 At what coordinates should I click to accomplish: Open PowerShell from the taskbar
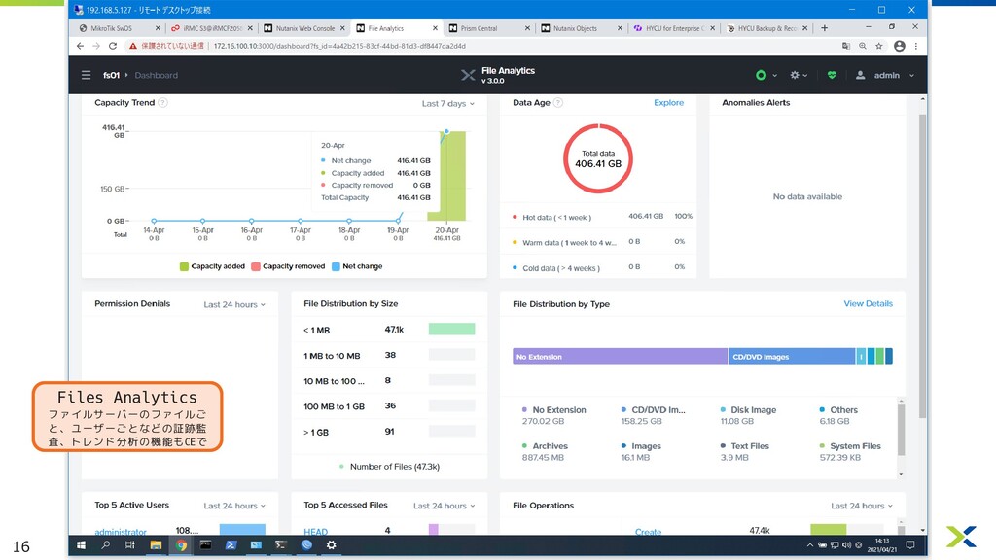pos(231,544)
